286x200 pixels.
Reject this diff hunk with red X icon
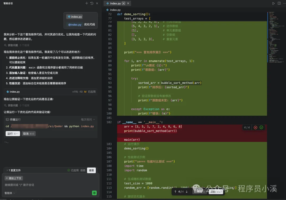coord(255,127)
